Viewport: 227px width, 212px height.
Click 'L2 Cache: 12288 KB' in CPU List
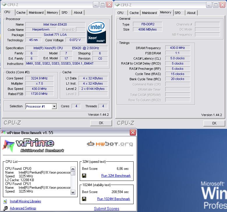tap(19, 180)
